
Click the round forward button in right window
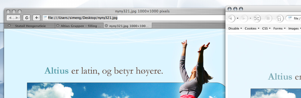tap(244, 18)
